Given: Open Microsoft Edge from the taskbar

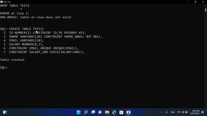Looking at the screenshot, I should point(114,112).
